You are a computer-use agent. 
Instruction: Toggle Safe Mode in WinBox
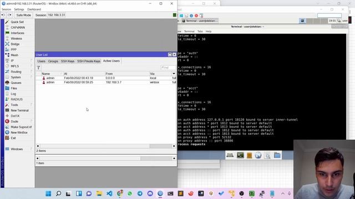[x=23, y=15]
